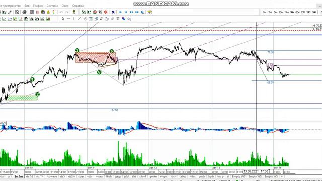Switch to the 1м timeframe

coord(265,12)
